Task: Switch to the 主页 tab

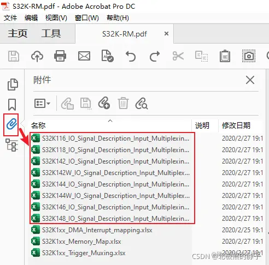Action: [x=17, y=33]
